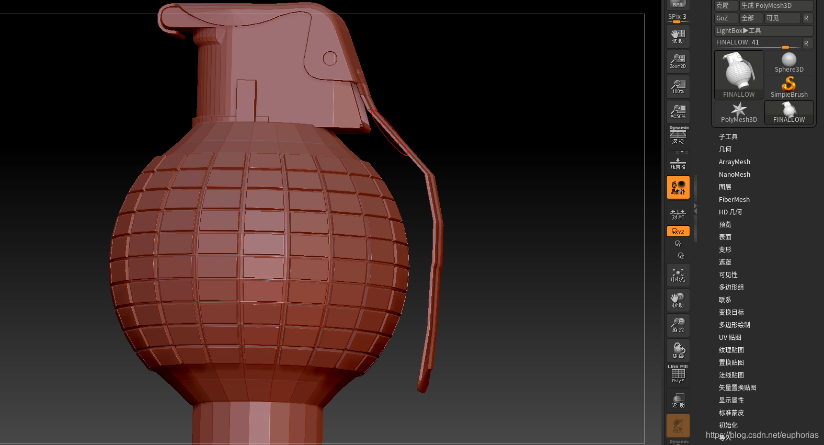This screenshot has width=824, height=445.
Task: Open the 标准蒙皮 (Unified Skin) section
Action: pos(731,413)
